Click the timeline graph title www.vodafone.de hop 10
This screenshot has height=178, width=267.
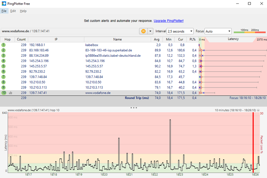[x=34, y=110]
